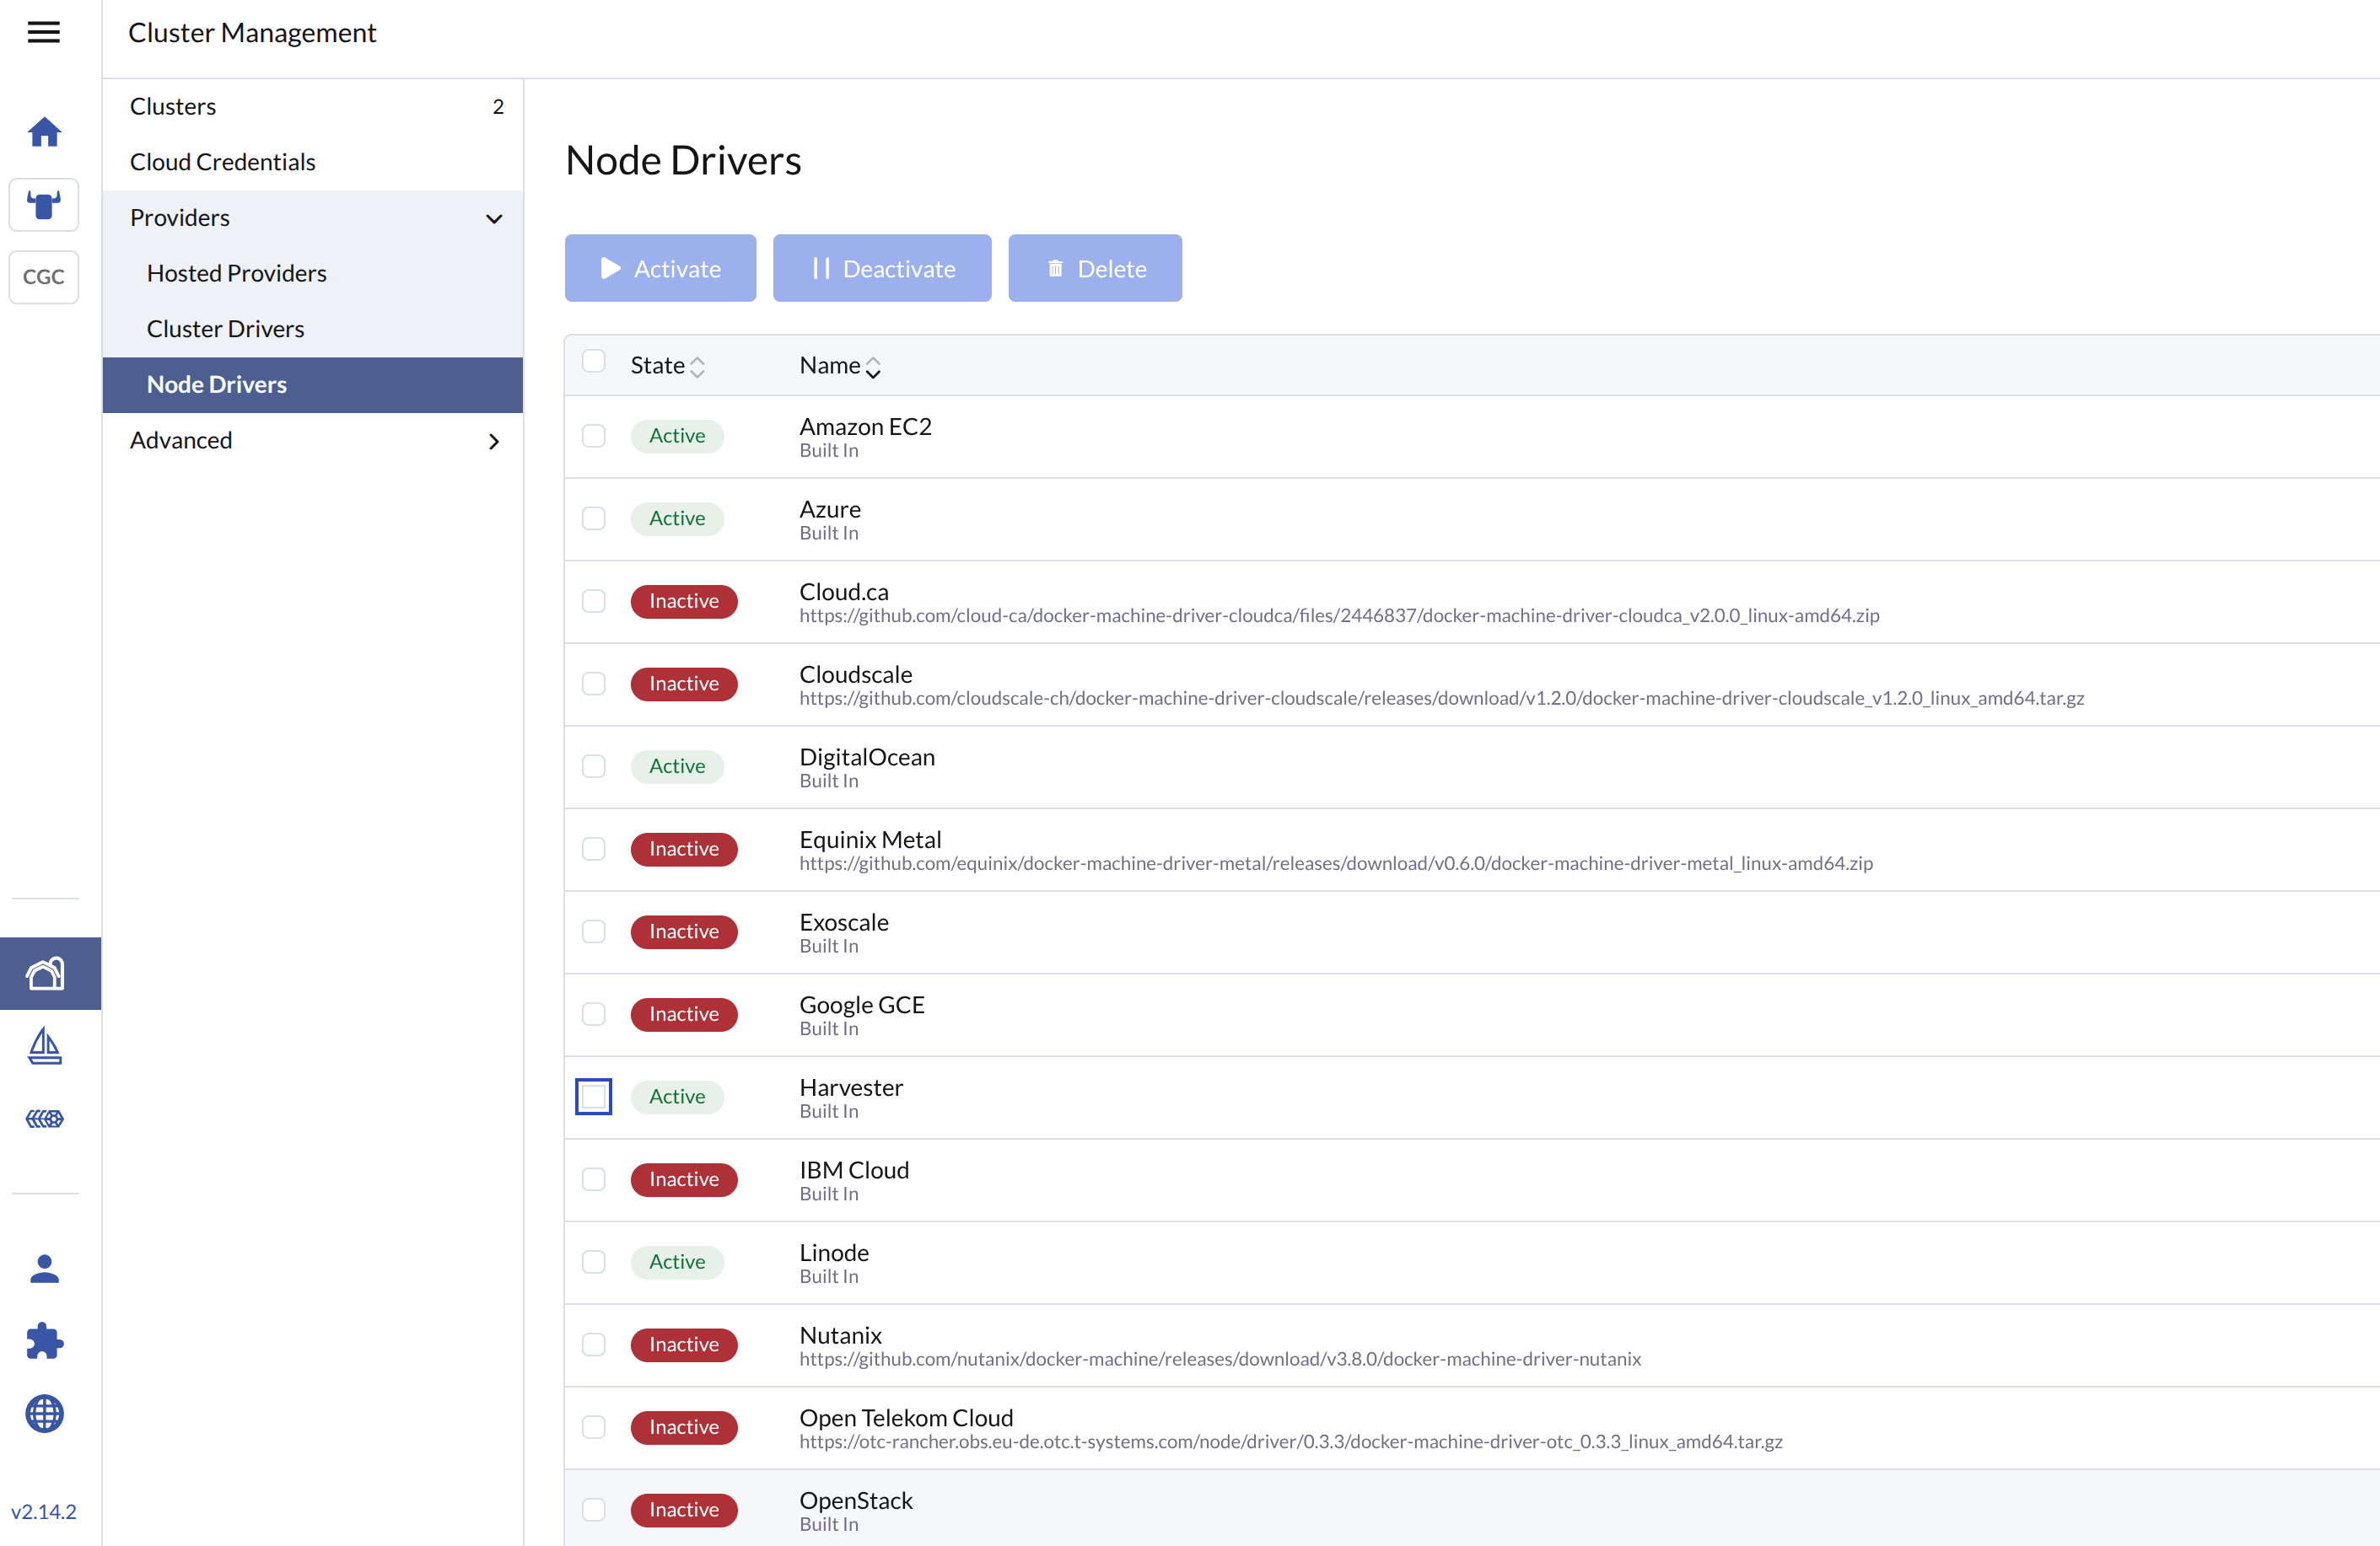Select the Azure row checkbox
Image resolution: width=2380 pixels, height=1546 pixels.
[x=594, y=518]
